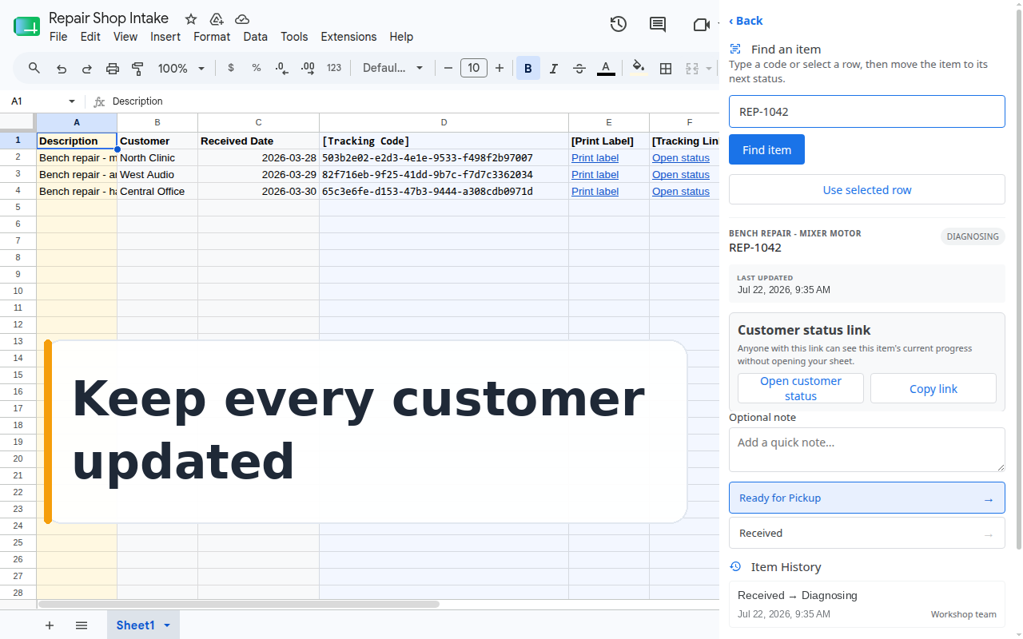Activate the paint format tool
Image resolution: width=1023 pixels, height=639 pixels.
click(137, 69)
